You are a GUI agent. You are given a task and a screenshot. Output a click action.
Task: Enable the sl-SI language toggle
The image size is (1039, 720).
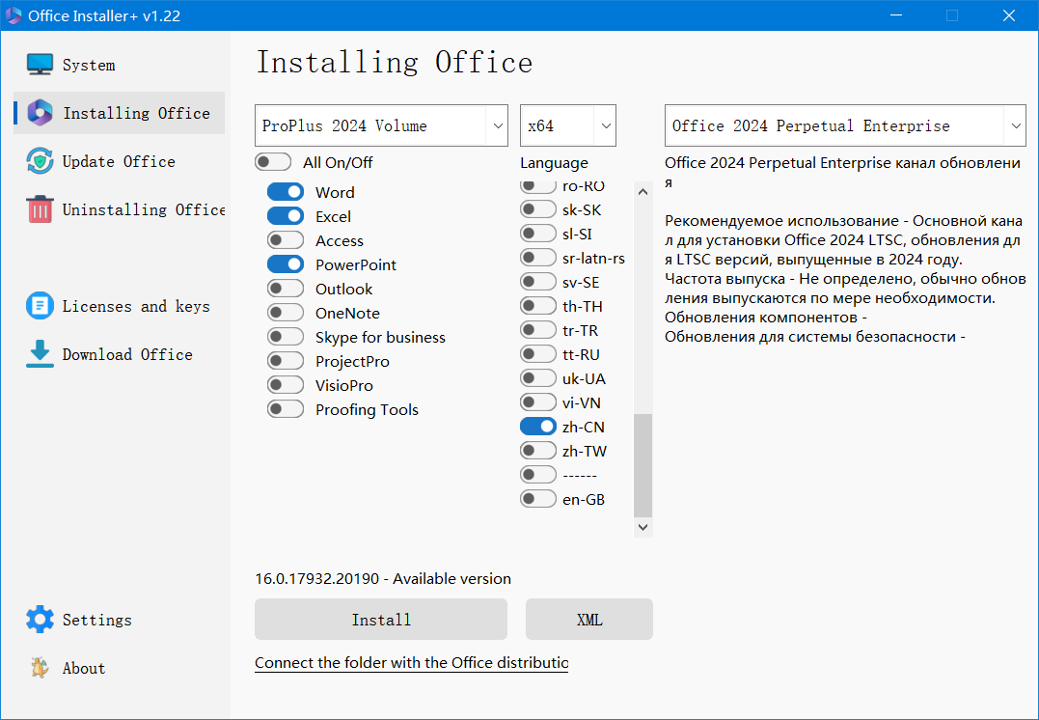coord(538,234)
